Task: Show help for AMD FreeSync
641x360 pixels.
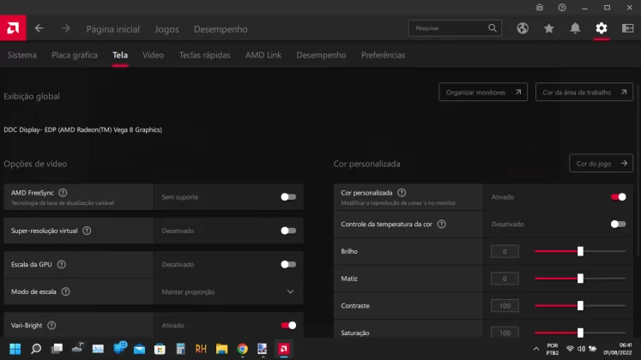Action: pos(63,193)
